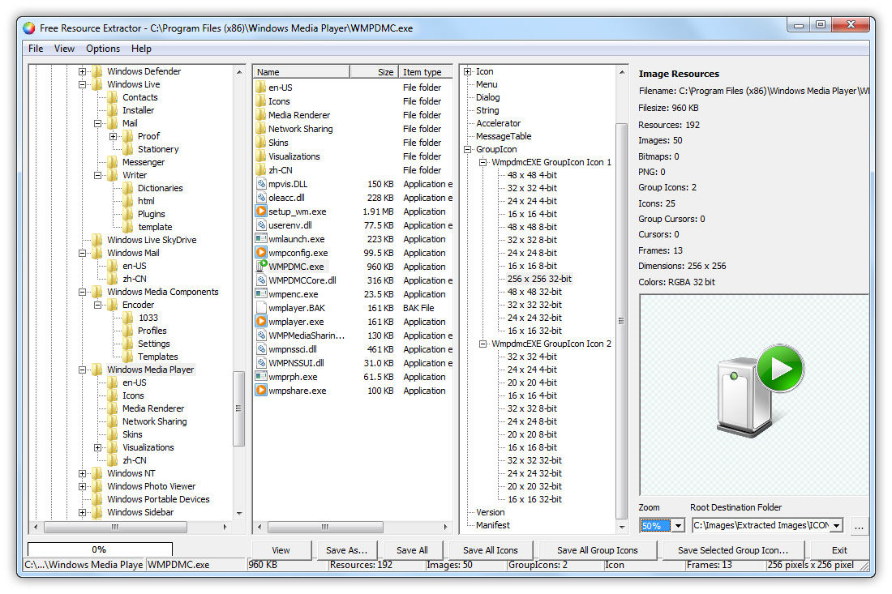Image resolution: width=892 pixels, height=594 pixels.
Task: Open the Zoom percentage dropdown
Action: point(678,526)
